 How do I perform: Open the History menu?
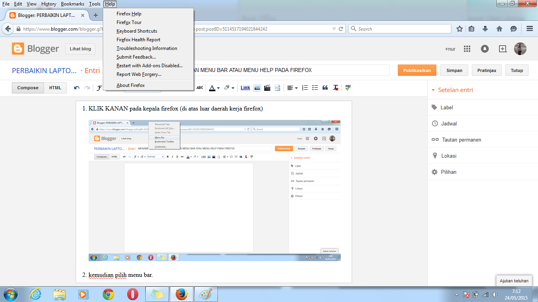point(49,4)
